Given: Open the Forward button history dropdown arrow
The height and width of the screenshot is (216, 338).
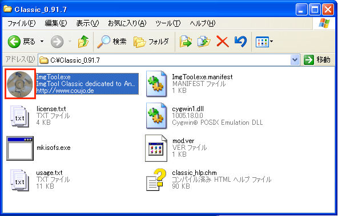Looking at the screenshot, I should point(70,41).
